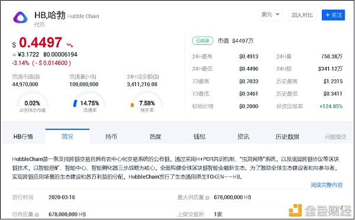Click the max supply value 678,000,000 HB
Image resolution: width=355 pixels, height=220 pixels.
tap(233, 198)
